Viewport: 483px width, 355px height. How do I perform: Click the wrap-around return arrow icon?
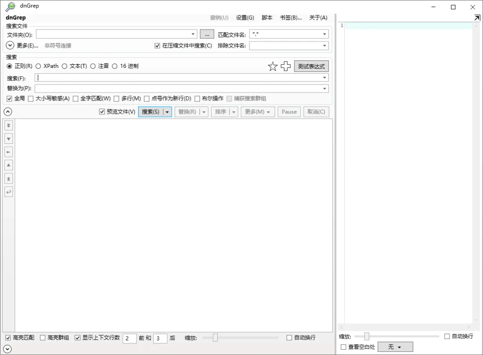pos(8,192)
